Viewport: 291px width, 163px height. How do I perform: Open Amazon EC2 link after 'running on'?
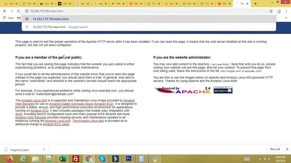tap(40, 110)
